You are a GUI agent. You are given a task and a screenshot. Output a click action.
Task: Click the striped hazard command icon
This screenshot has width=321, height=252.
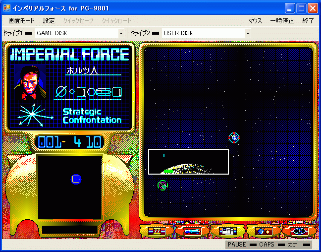157,231
